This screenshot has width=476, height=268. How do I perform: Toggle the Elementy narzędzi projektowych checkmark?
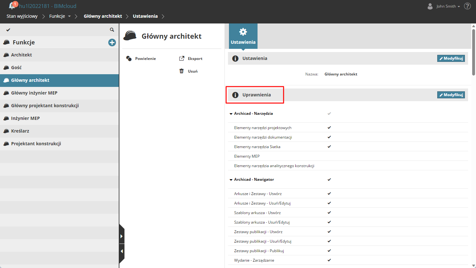tap(329, 127)
